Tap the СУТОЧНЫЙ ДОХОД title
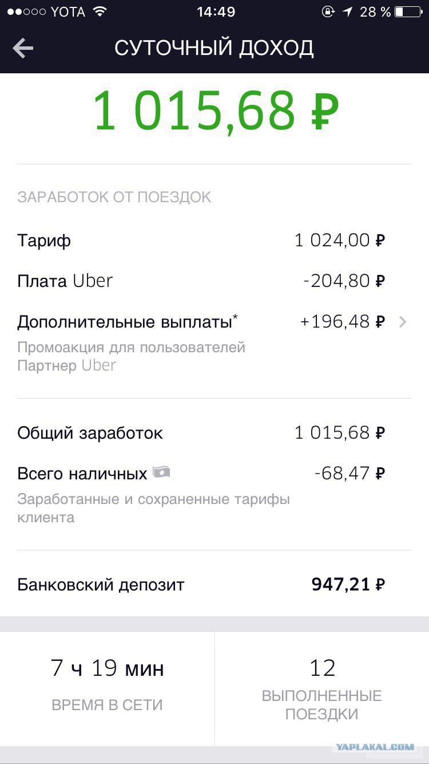The width and height of the screenshot is (429, 764). click(x=214, y=48)
